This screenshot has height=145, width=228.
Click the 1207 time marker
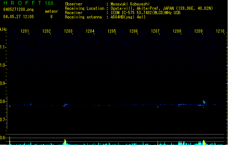click(155, 31)
